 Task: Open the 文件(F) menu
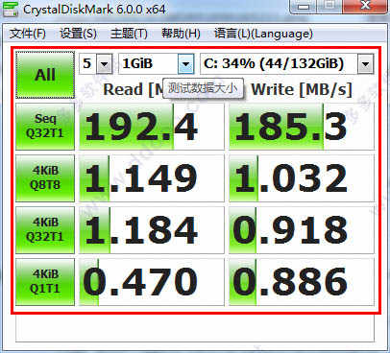[28, 34]
